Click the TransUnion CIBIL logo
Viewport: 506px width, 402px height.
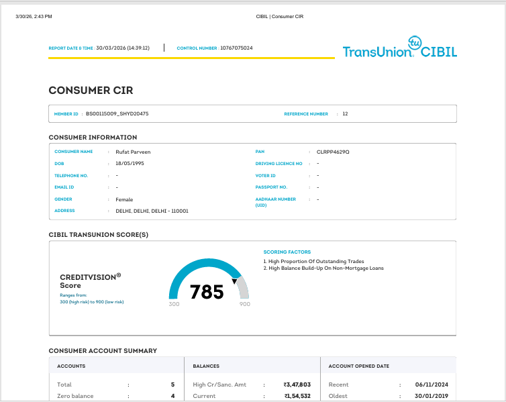(x=400, y=47)
